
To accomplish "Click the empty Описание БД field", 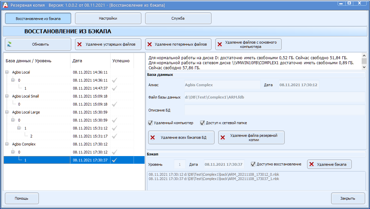I will coord(275,110).
